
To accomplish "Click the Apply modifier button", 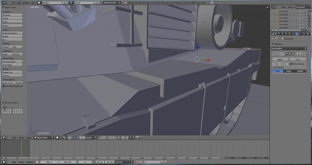I will coord(280,59).
